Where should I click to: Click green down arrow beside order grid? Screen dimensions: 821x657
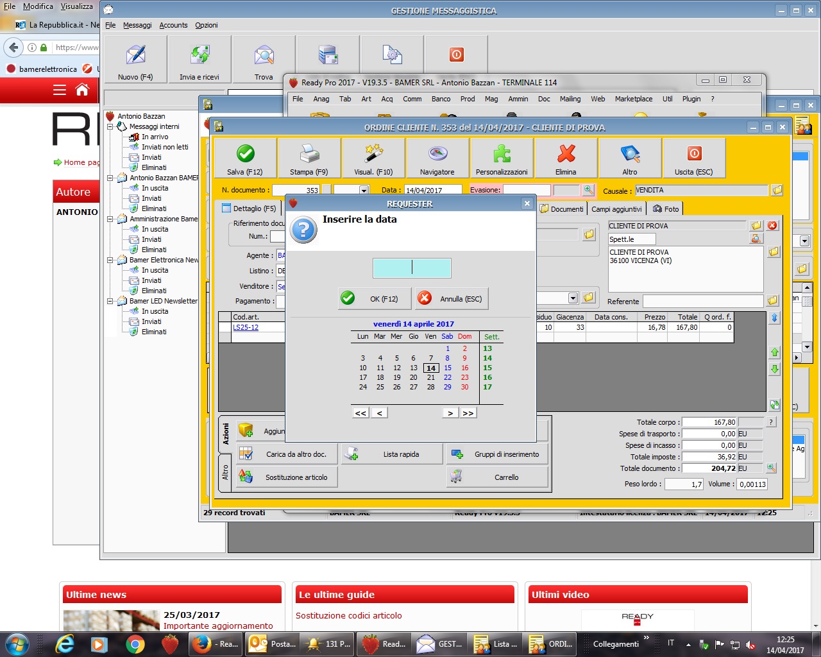tap(775, 369)
